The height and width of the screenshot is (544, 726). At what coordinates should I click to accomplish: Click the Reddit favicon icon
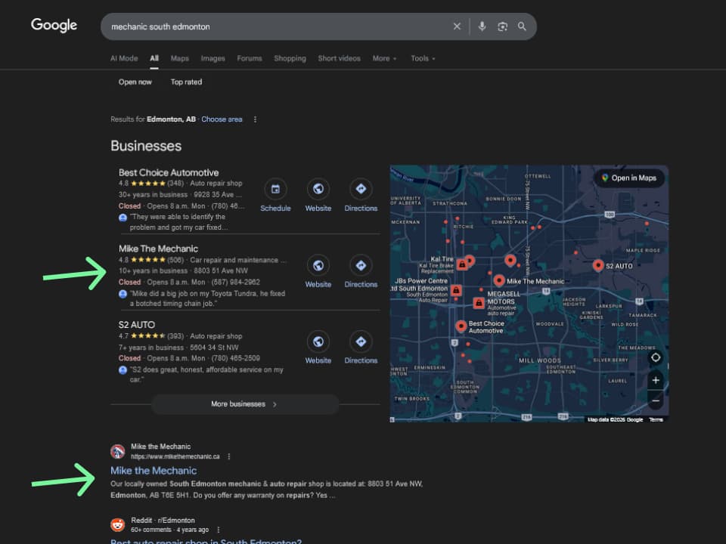pyautogui.click(x=118, y=524)
